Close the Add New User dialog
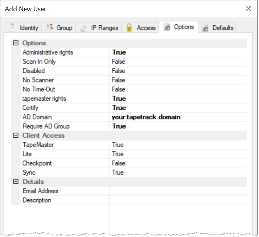Image resolution: width=259 pixels, height=237 pixels. point(248,9)
